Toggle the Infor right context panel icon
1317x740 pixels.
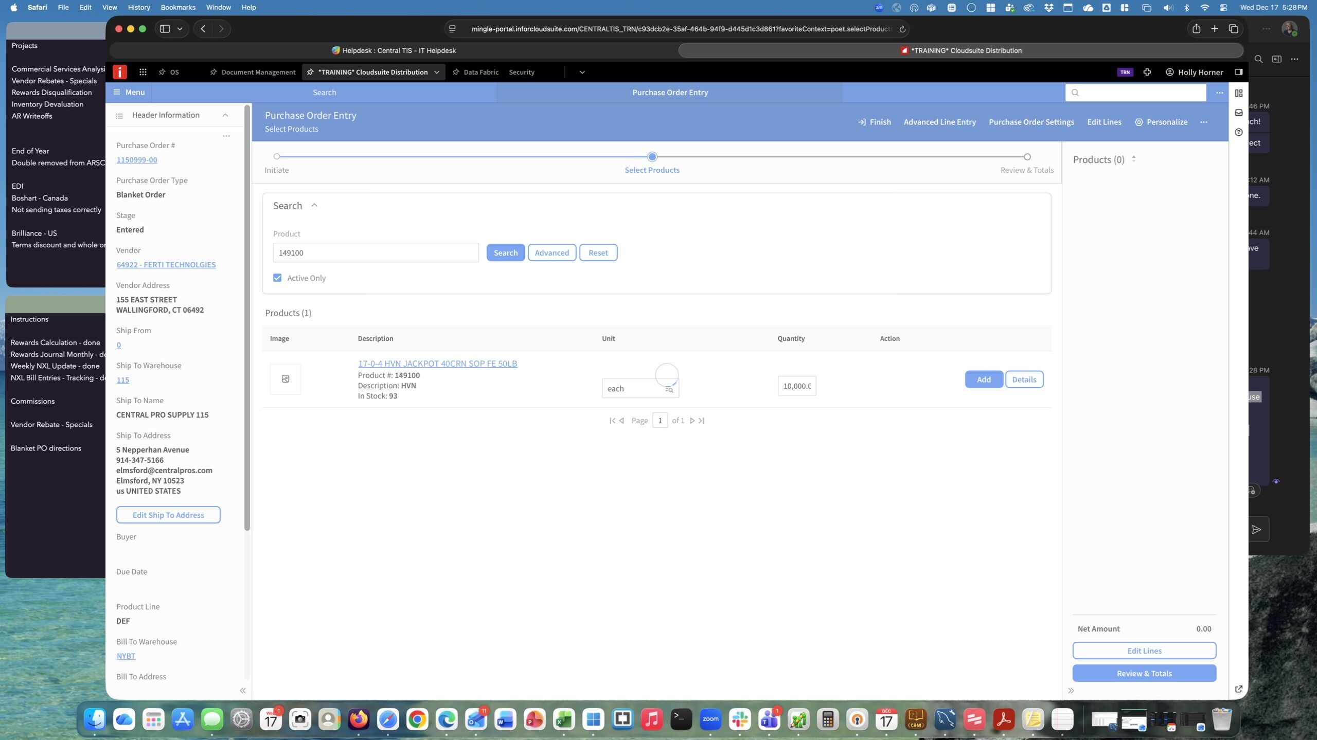tap(1239, 72)
